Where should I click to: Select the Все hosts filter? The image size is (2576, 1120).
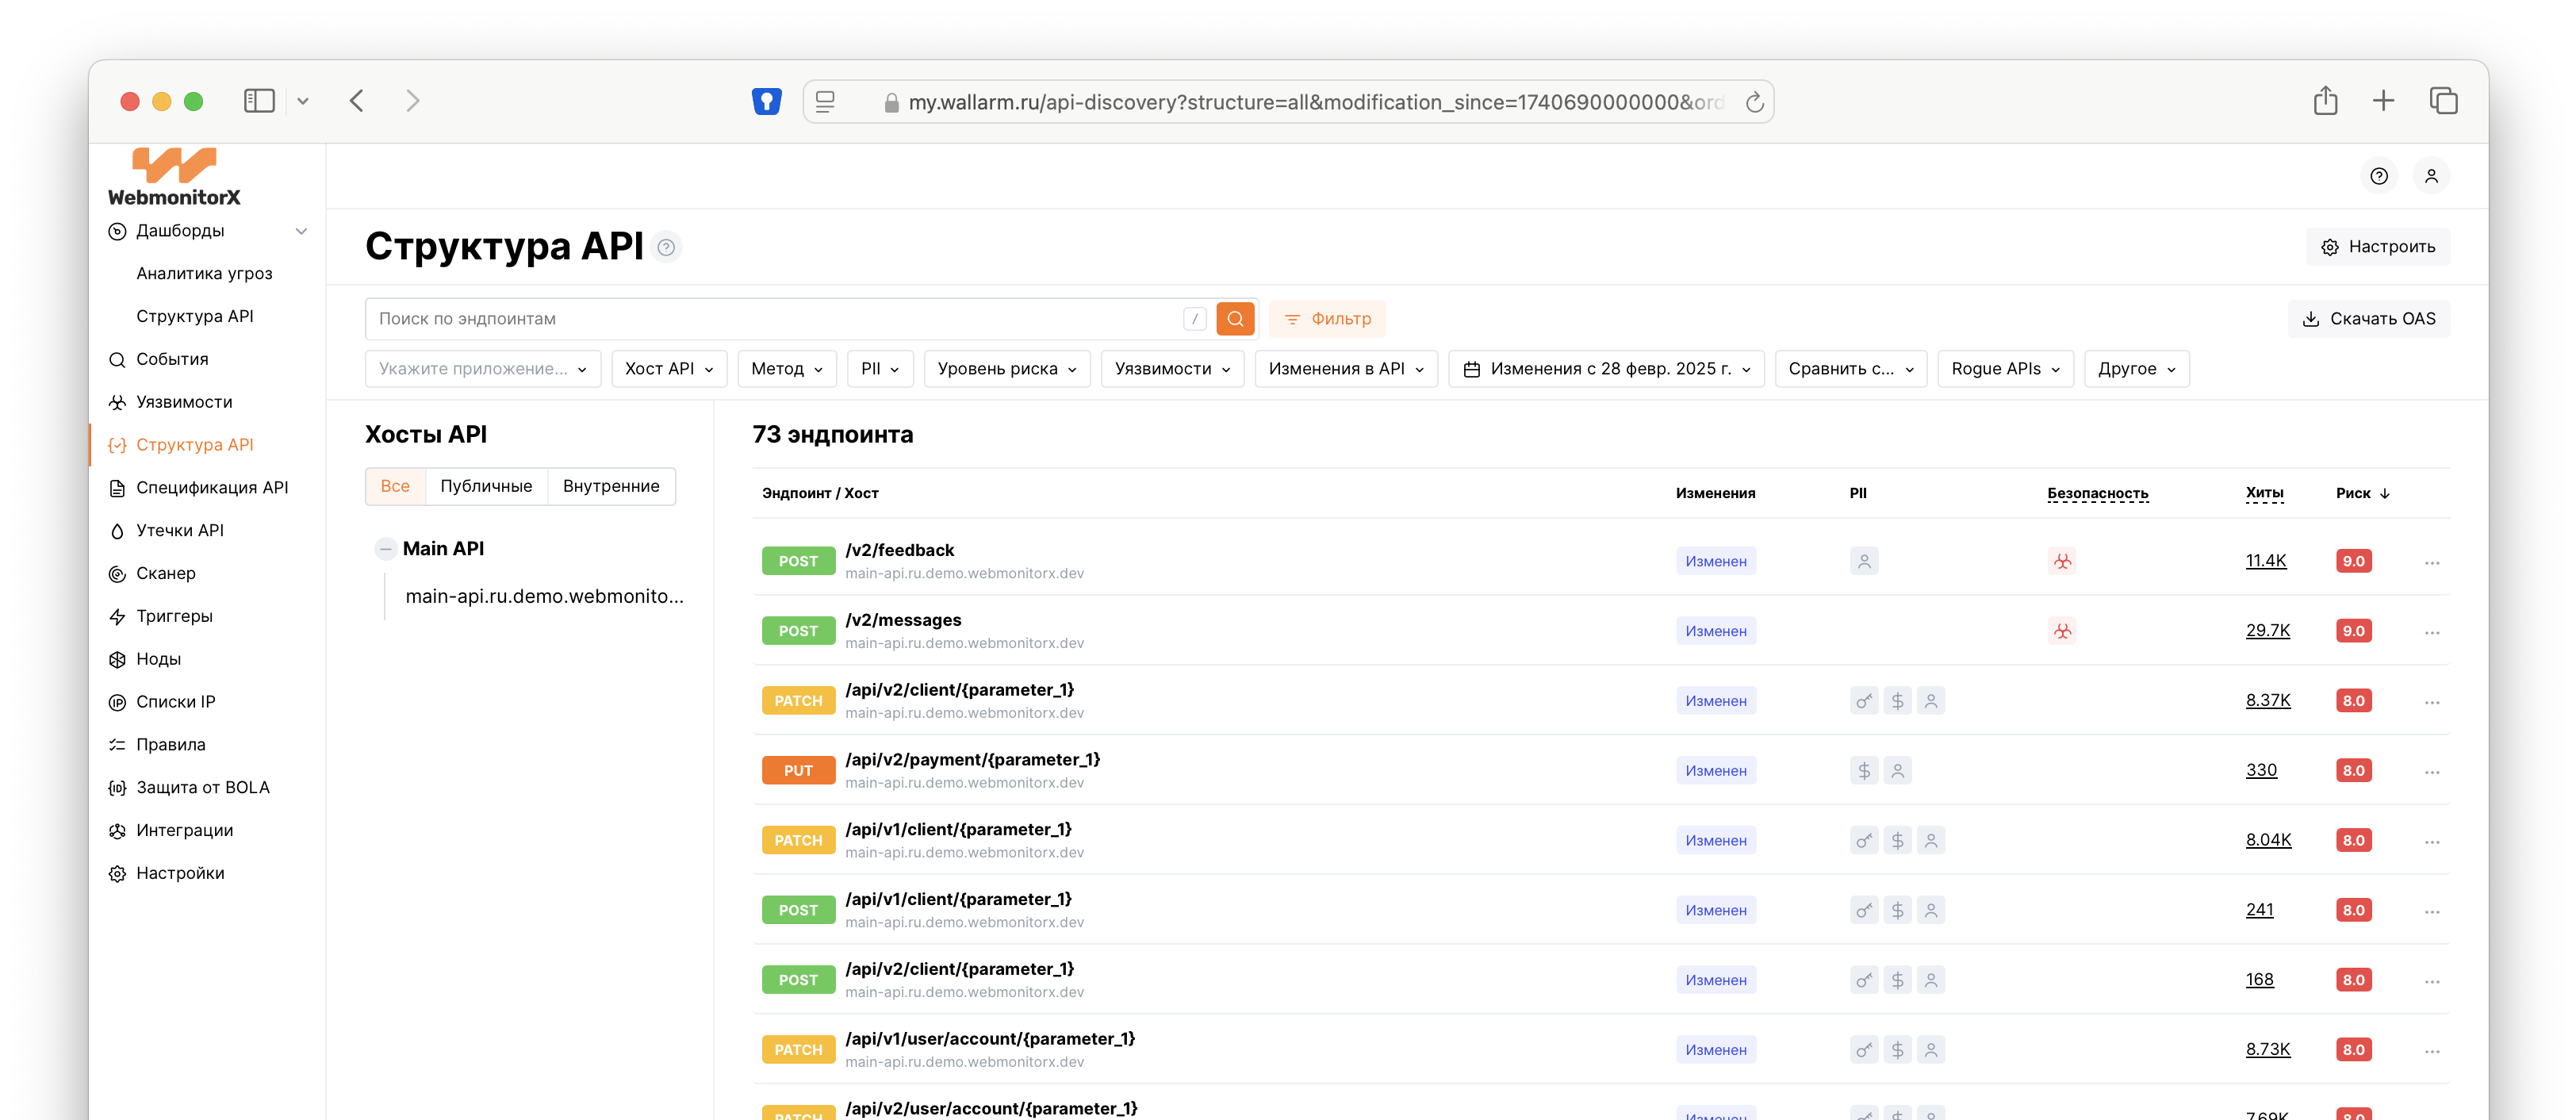coord(395,486)
